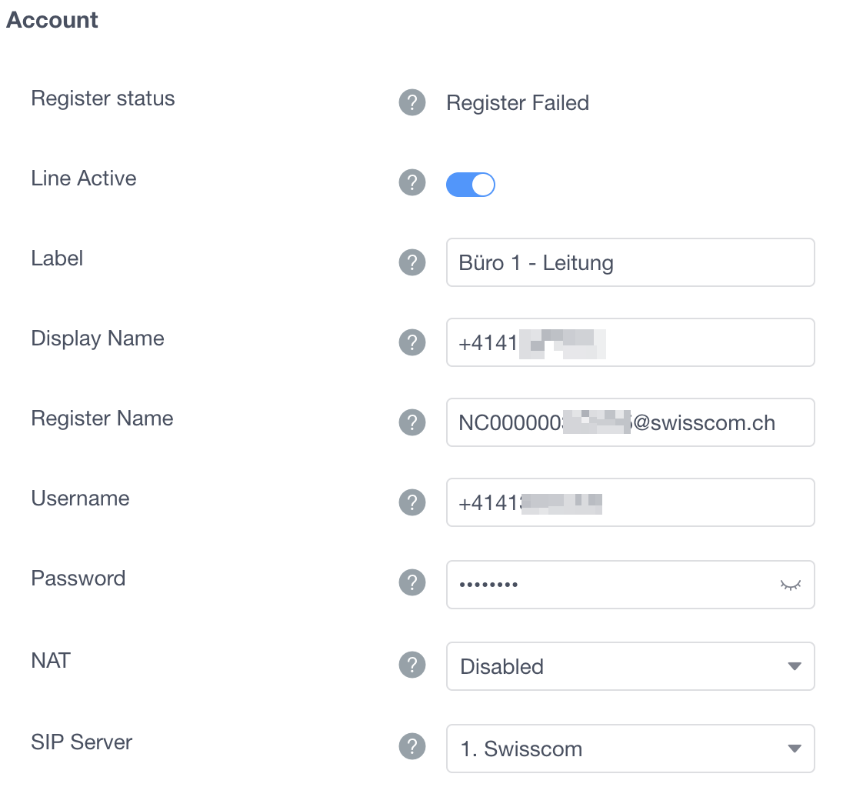Click the Username help question mark
This screenshot has width=843, height=797.
(412, 503)
